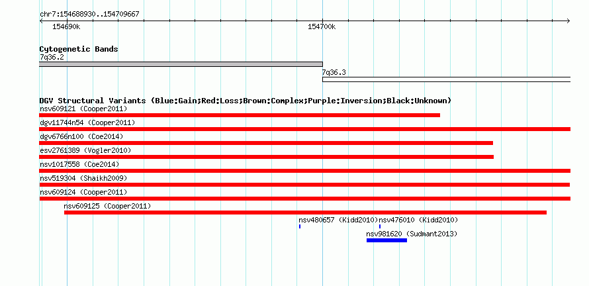The width and height of the screenshot is (589, 286).
Task: Click the 154700k ruler tick label
Action: [322, 26]
